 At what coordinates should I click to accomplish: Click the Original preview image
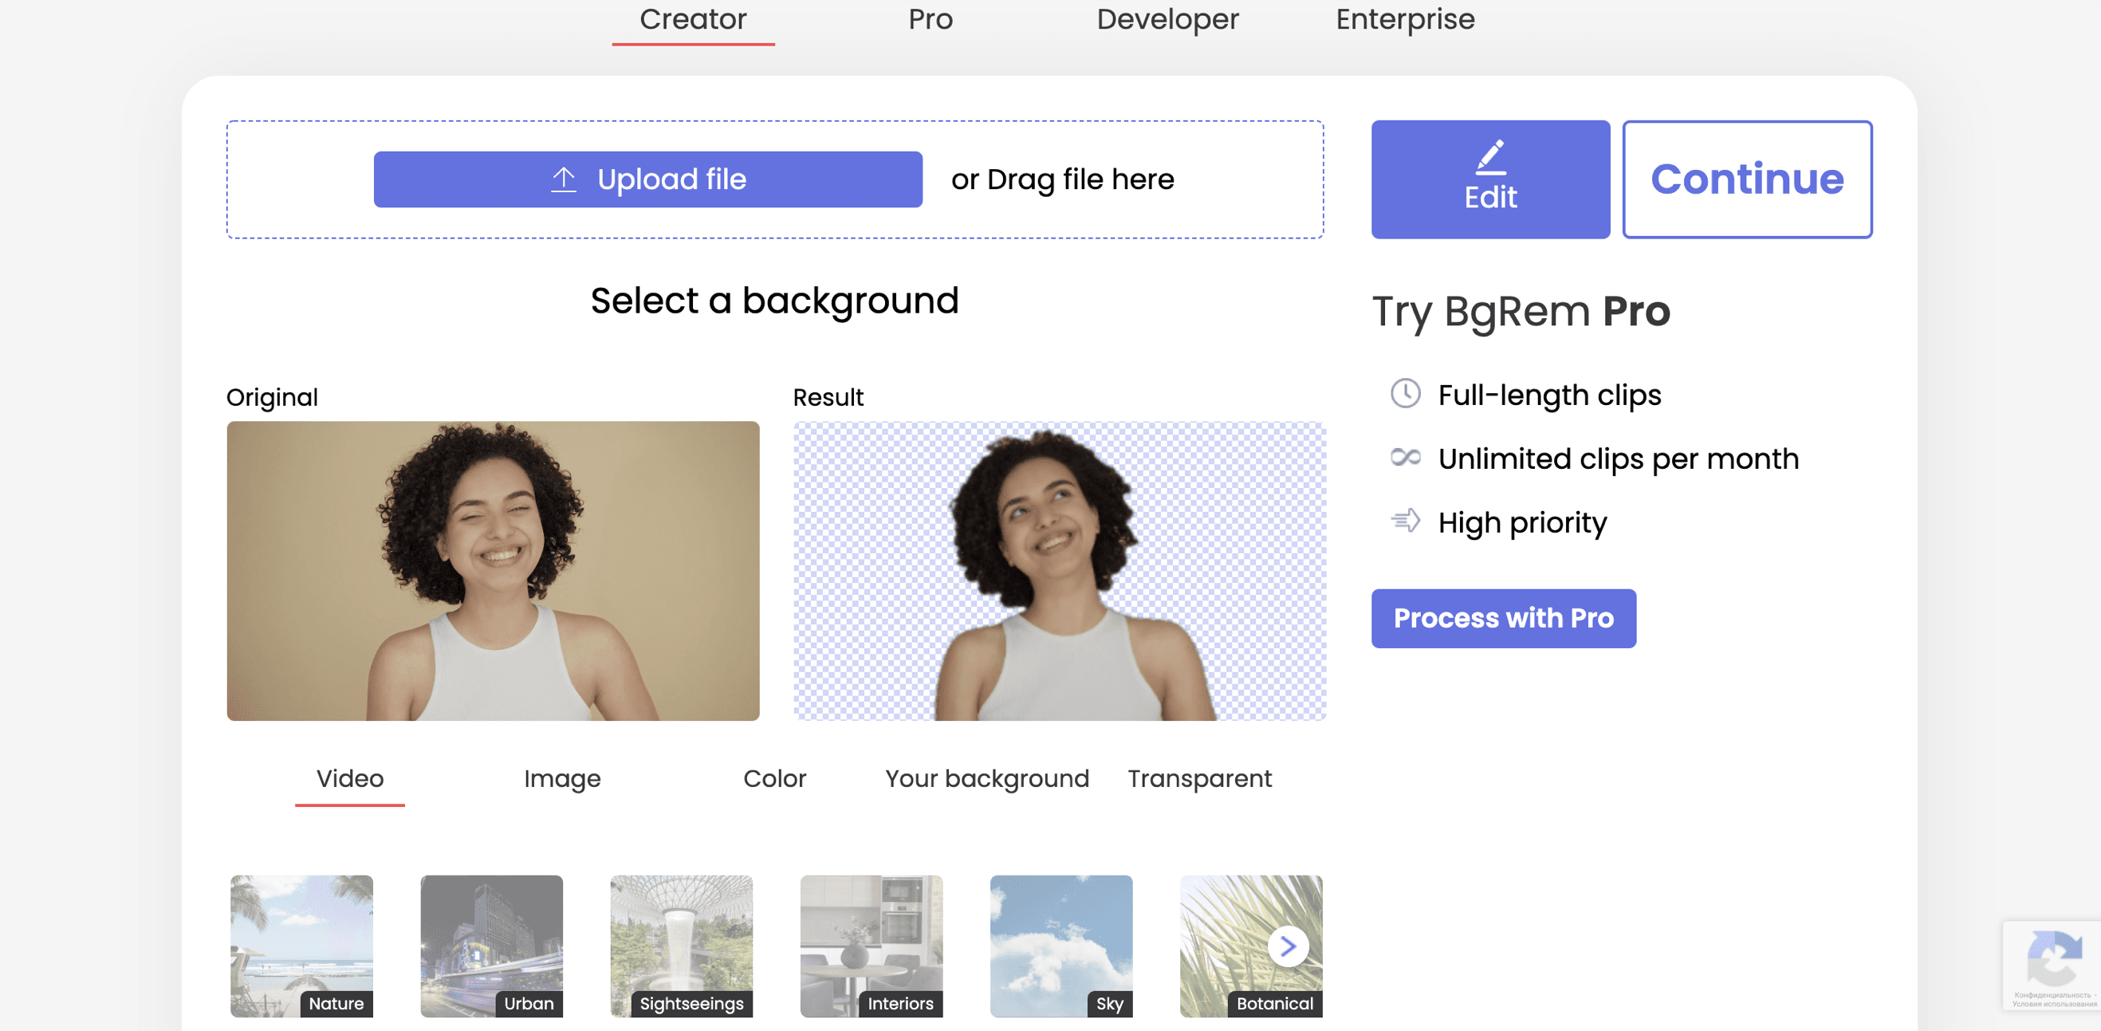(x=494, y=571)
